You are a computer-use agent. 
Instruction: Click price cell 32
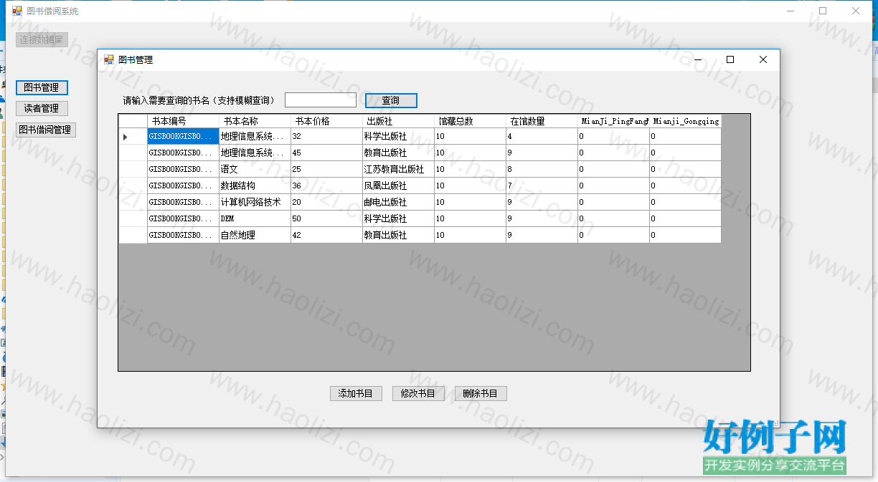click(326, 136)
